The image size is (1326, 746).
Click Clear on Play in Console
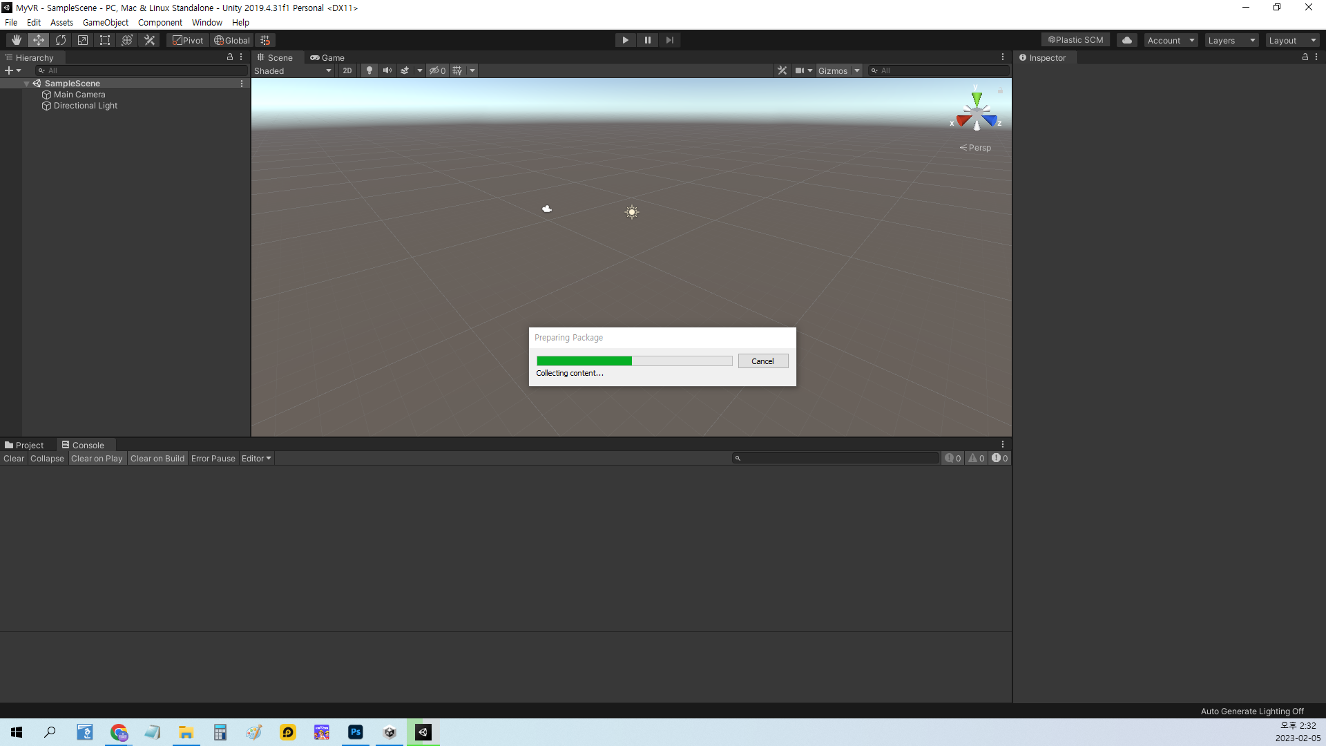97,458
